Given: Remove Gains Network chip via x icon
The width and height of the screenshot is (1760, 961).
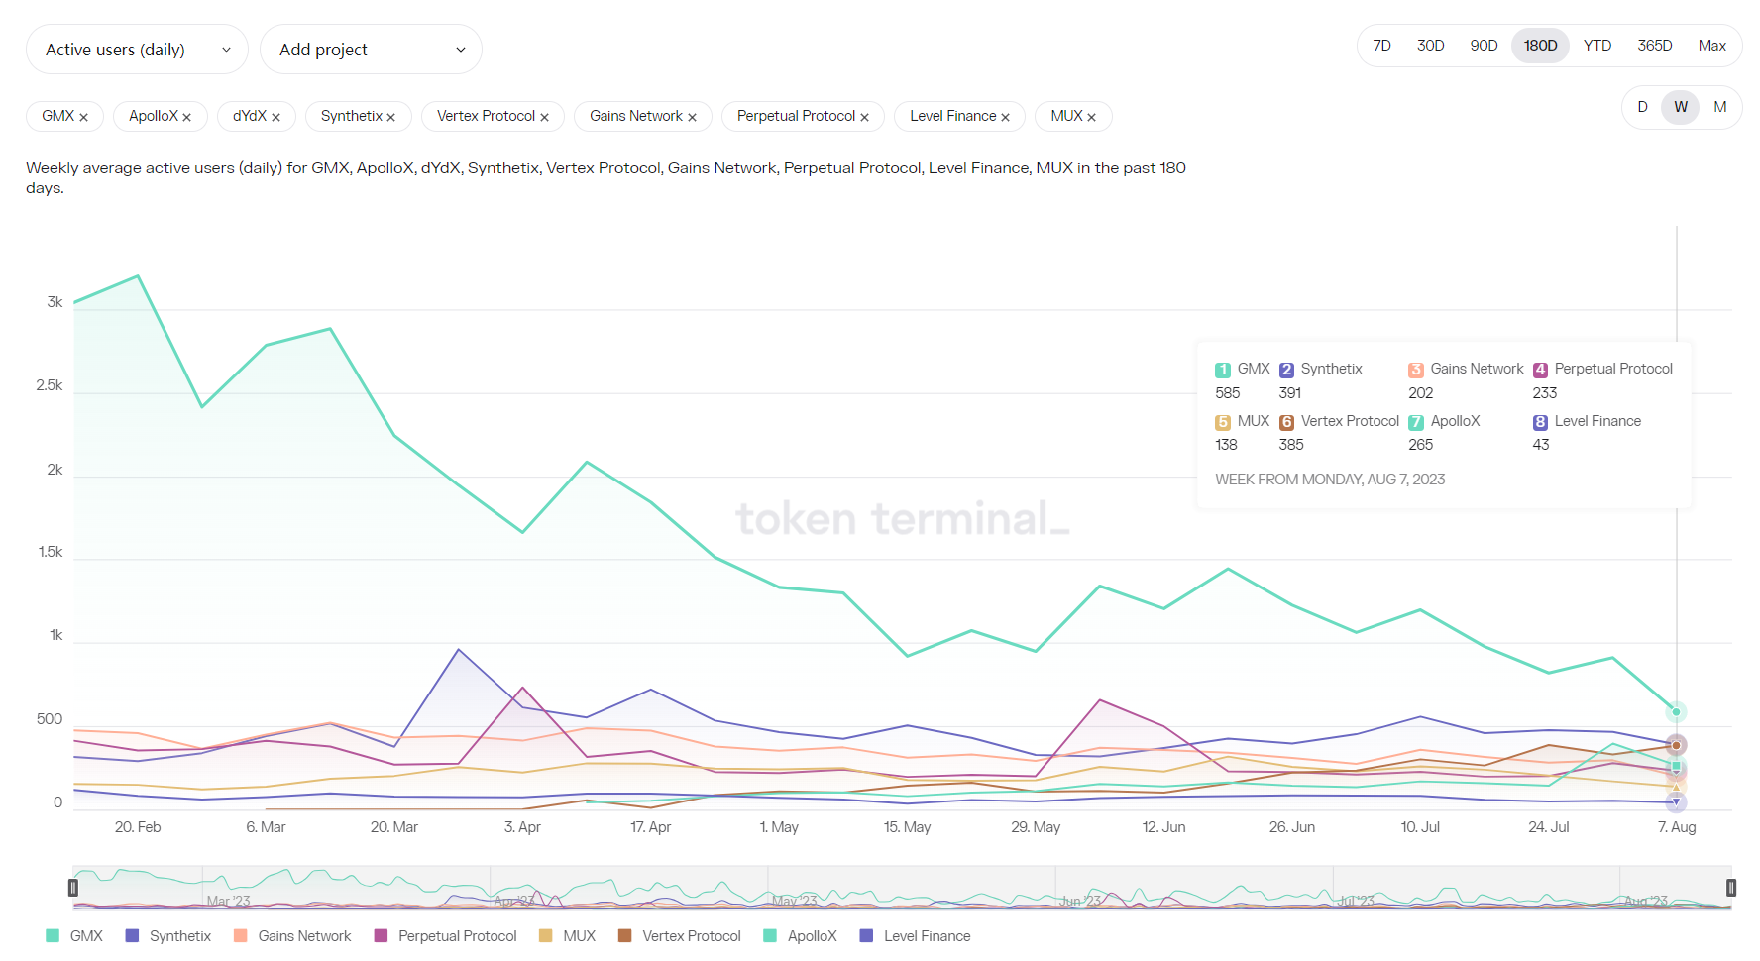Looking at the screenshot, I should pos(692,117).
